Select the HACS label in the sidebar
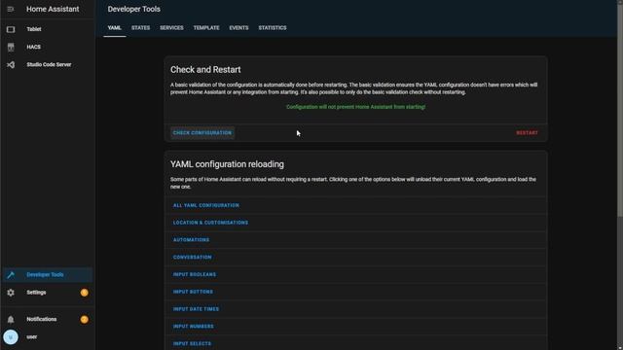Image resolution: width=623 pixels, height=350 pixels. (34, 47)
